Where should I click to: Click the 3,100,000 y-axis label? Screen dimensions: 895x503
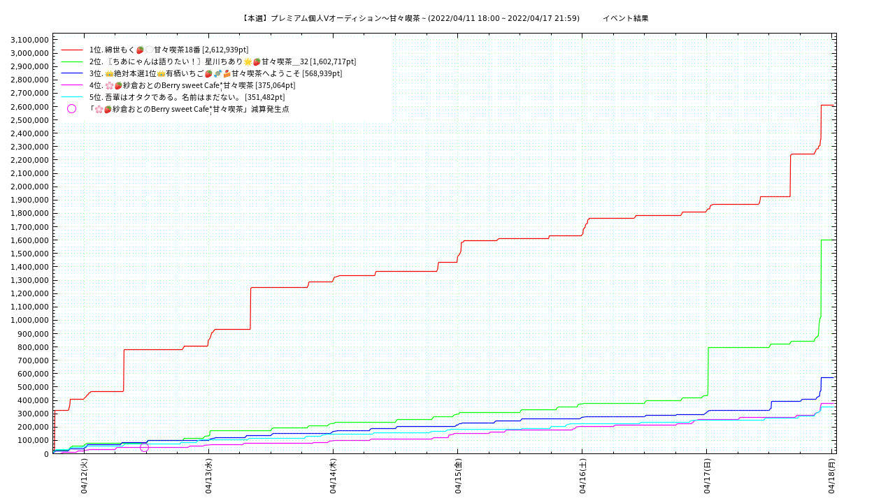click(29, 40)
